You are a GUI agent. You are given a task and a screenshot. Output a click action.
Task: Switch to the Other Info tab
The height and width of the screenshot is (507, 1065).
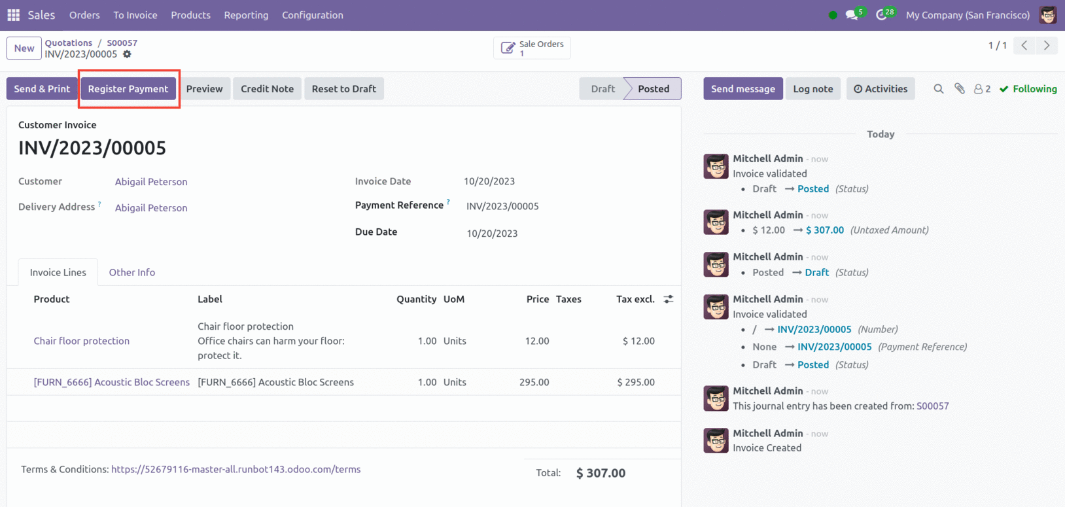point(131,272)
